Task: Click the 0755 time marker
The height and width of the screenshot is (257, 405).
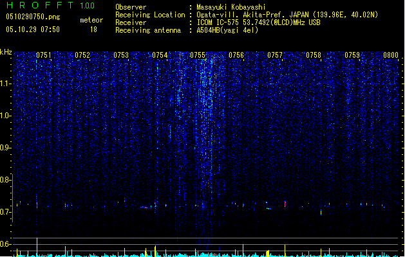Action: click(x=198, y=55)
